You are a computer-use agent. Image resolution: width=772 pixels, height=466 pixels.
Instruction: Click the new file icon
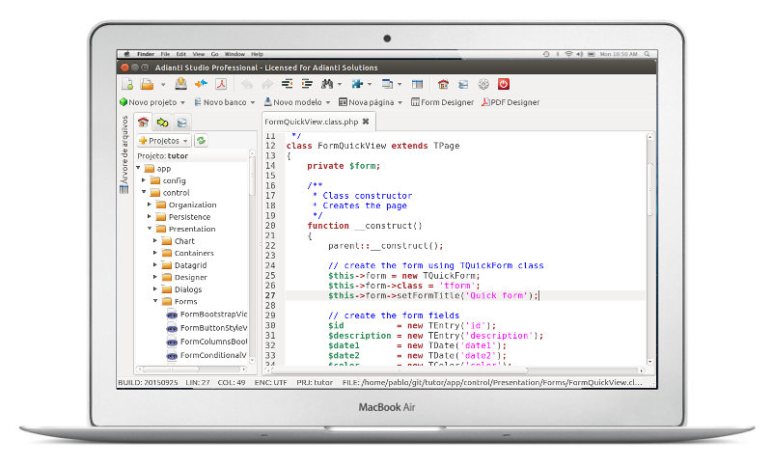tap(127, 84)
